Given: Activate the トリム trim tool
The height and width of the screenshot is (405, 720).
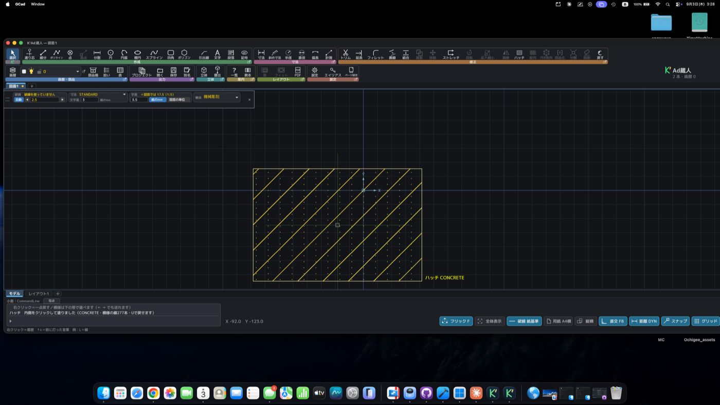Looking at the screenshot, I should (x=345, y=54).
